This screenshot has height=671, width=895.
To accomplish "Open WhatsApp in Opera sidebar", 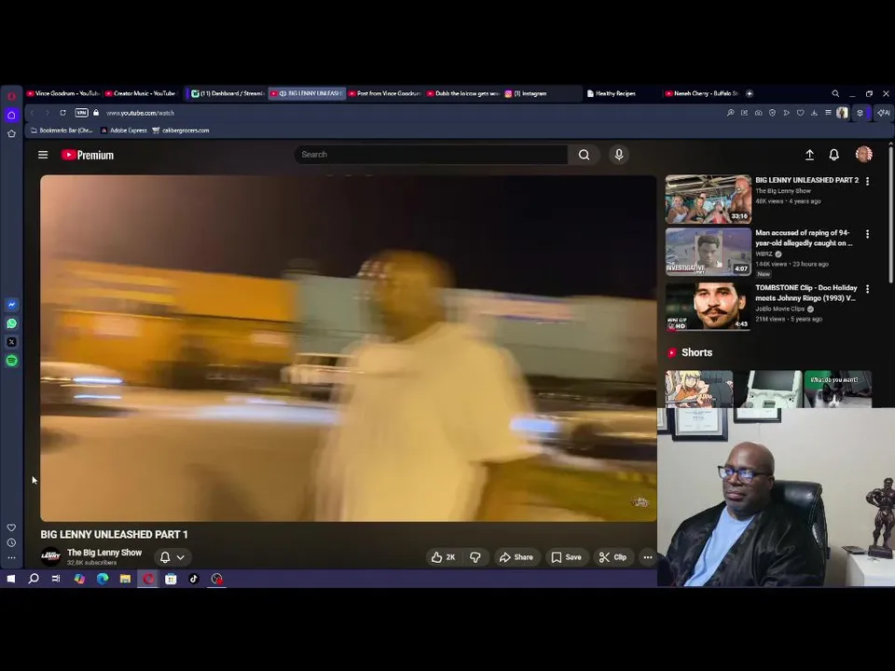I will coord(11,323).
